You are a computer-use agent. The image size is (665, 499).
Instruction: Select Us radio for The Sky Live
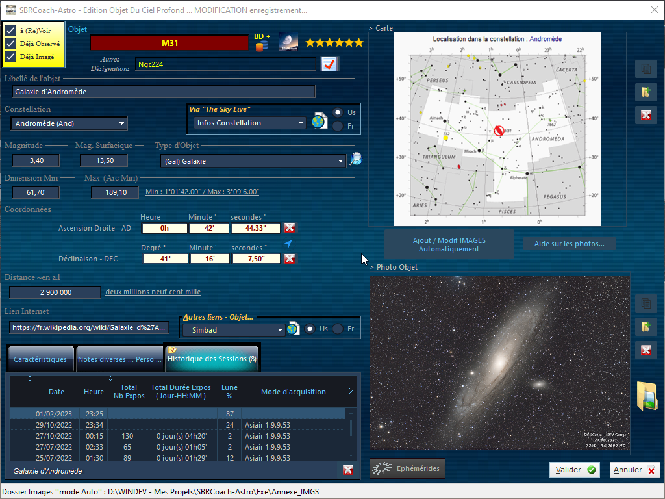pos(338,112)
